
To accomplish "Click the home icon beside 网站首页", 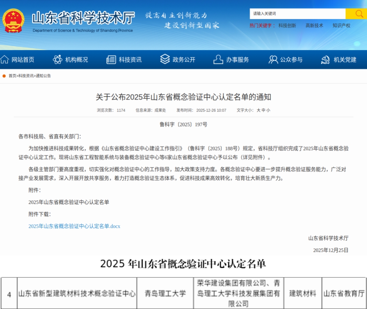I will 5,60.
